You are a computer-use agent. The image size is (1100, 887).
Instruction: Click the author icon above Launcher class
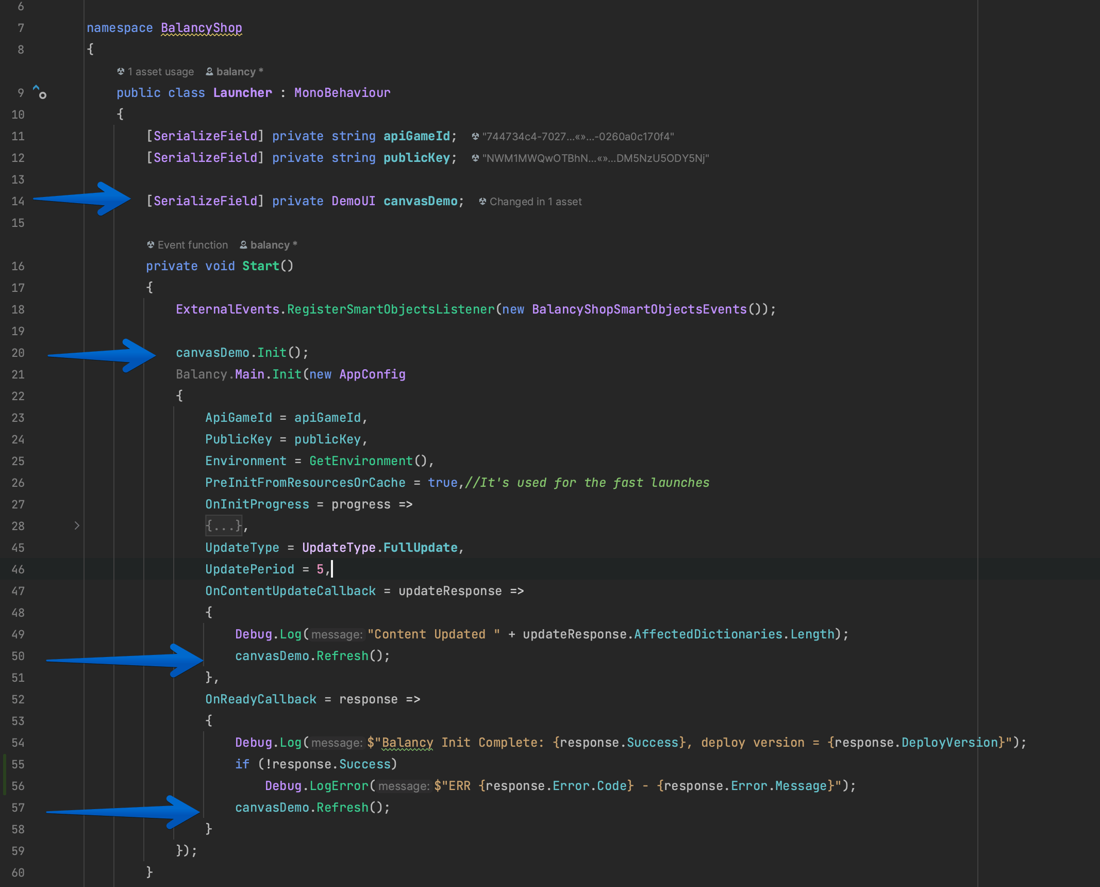(209, 72)
